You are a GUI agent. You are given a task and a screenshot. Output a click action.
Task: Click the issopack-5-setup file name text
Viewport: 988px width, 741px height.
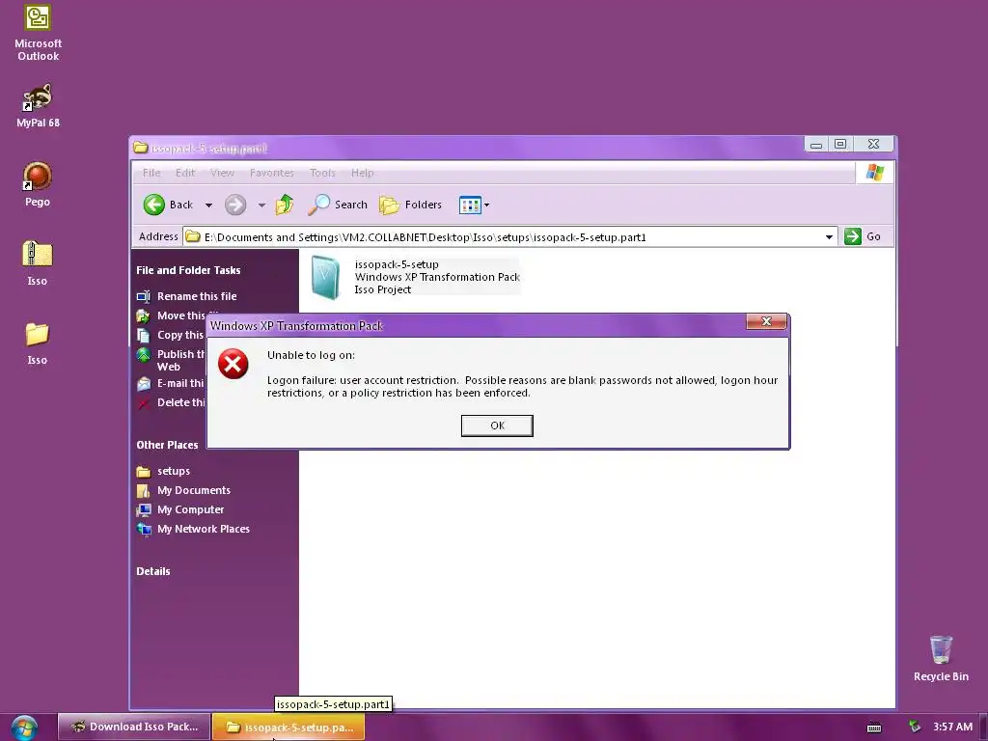(397, 264)
